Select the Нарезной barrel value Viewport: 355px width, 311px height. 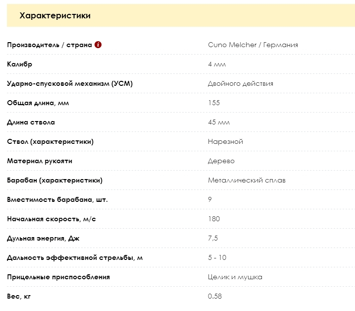click(225, 141)
